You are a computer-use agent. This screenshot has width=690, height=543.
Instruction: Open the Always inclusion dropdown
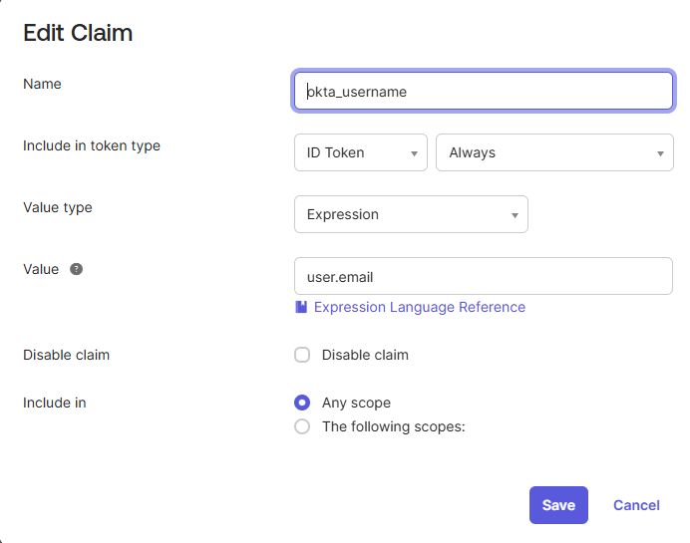coord(554,152)
